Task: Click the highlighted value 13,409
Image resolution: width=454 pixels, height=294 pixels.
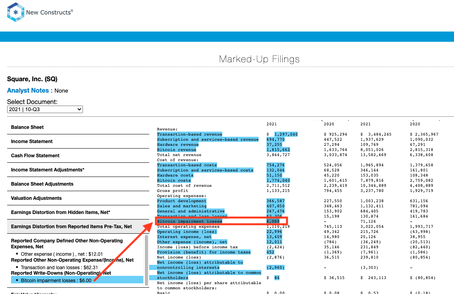Action: click(x=274, y=237)
